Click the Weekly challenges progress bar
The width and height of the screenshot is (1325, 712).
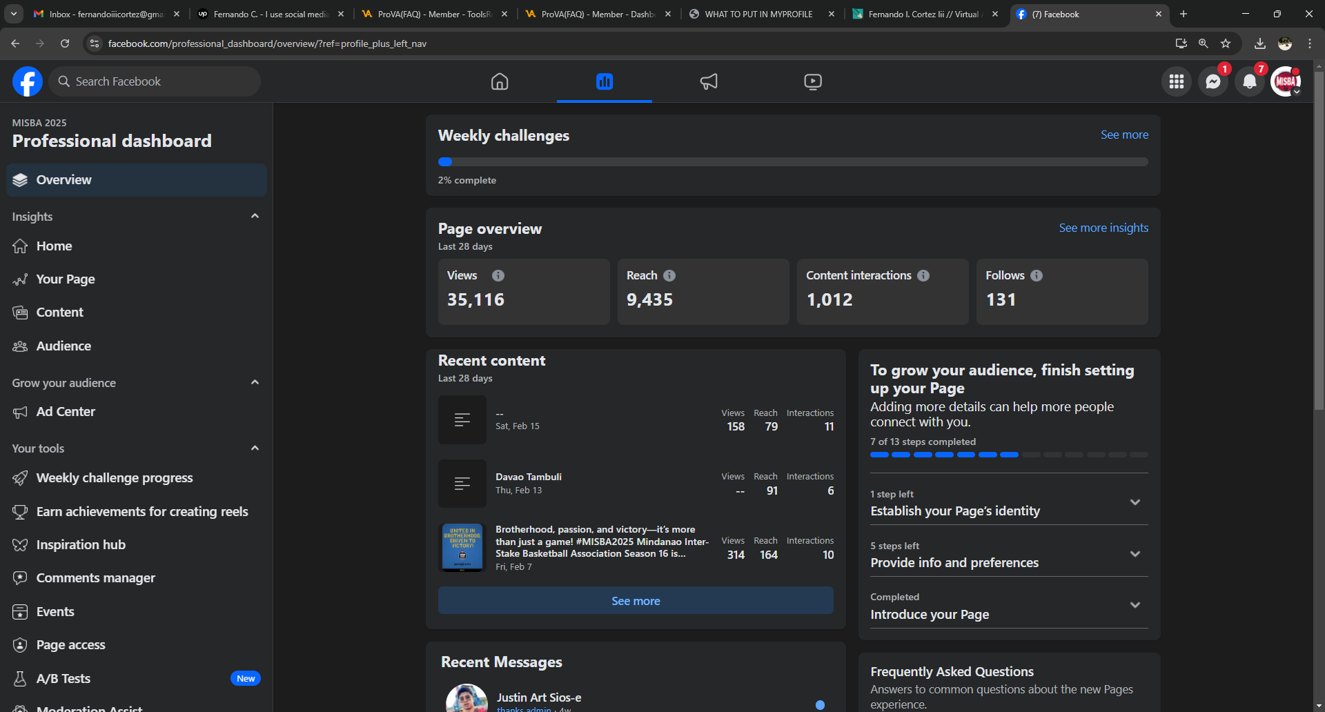pos(793,162)
